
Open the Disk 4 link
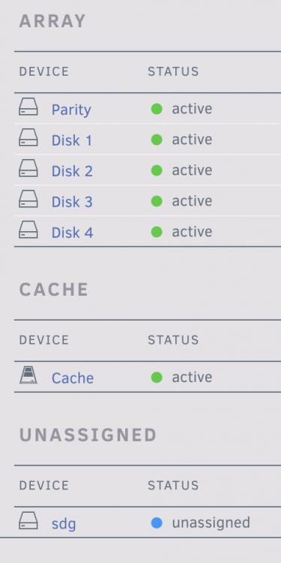pyautogui.click(x=73, y=233)
